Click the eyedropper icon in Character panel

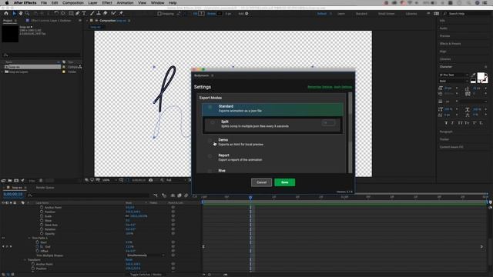(473, 75)
